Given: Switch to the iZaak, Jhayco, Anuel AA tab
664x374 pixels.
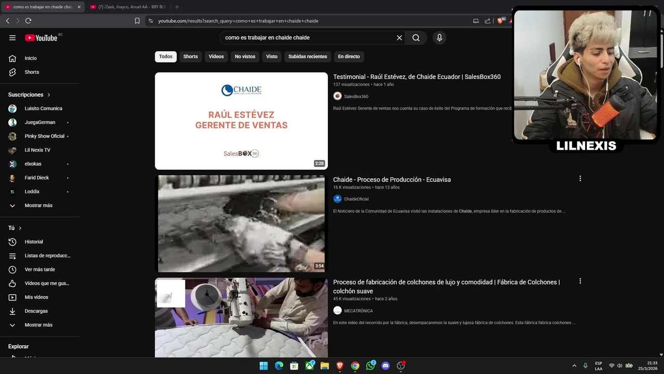Looking at the screenshot, I should [128, 7].
